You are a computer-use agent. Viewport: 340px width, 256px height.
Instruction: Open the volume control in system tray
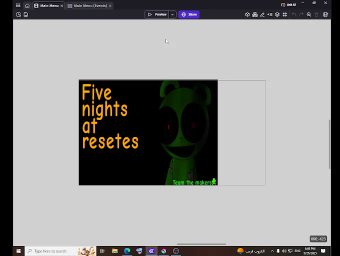(284, 251)
